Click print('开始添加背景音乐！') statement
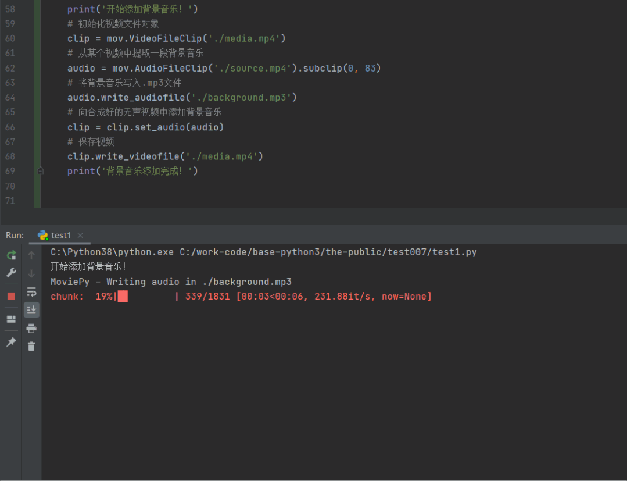Image resolution: width=627 pixels, height=481 pixels. [x=132, y=9]
